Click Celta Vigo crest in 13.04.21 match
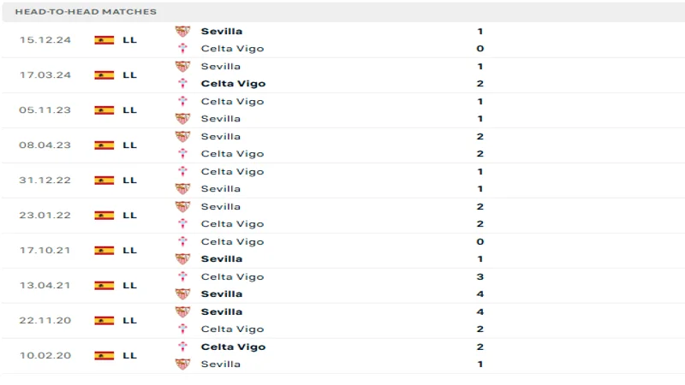The image size is (685, 385). (182, 277)
